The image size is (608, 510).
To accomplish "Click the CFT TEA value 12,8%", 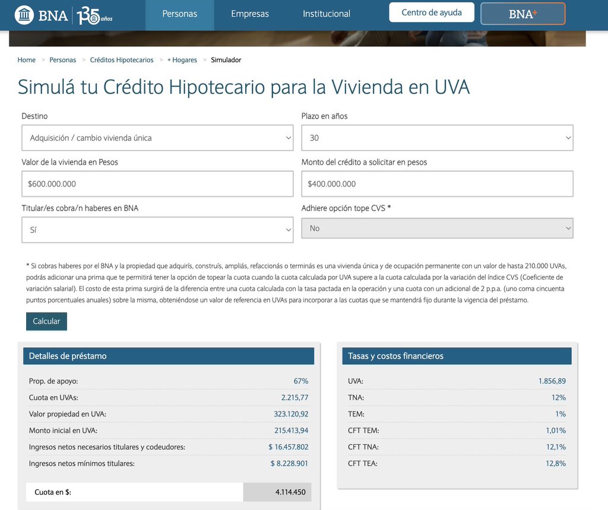I will pyautogui.click(x=556, y=464).
